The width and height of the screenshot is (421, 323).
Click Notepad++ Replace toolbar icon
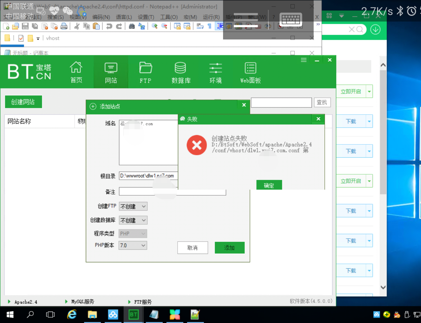tap(142, 26)
